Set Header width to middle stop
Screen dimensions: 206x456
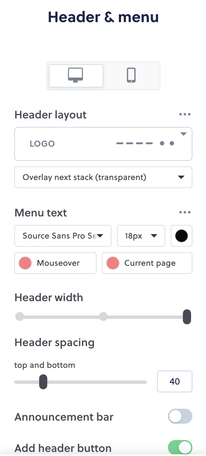pos(103,317)
